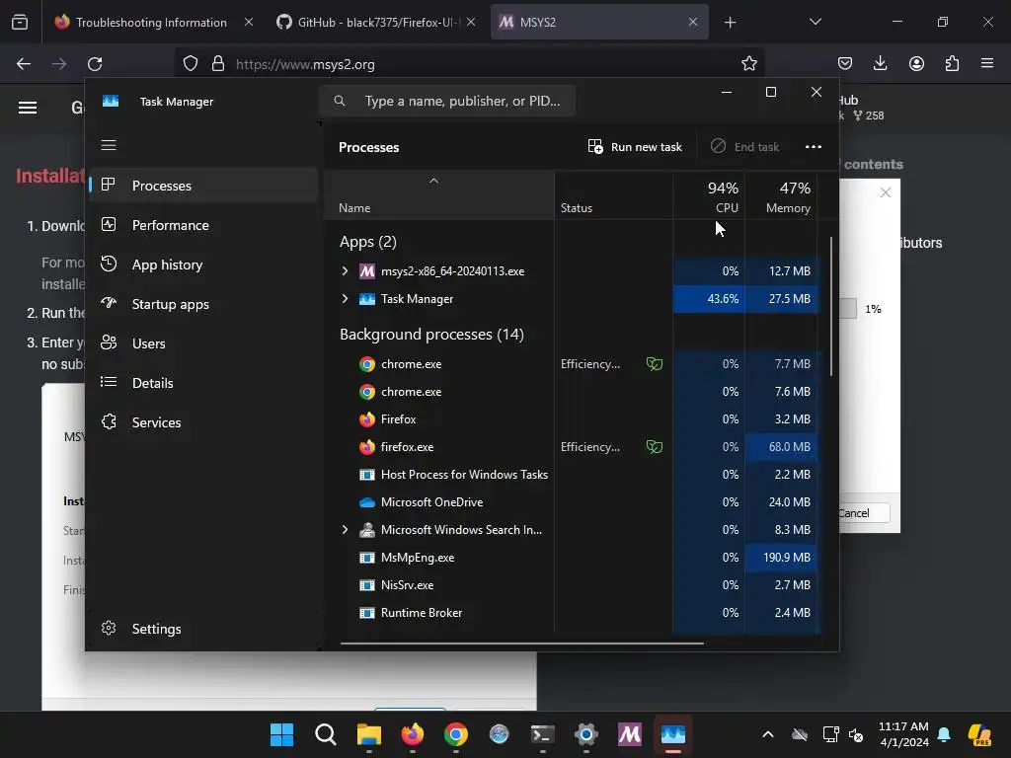This screenshot has width=1011, height=758.
Task: Open the Task Manager hamburger navigation menu
Action: pos(109,145)
